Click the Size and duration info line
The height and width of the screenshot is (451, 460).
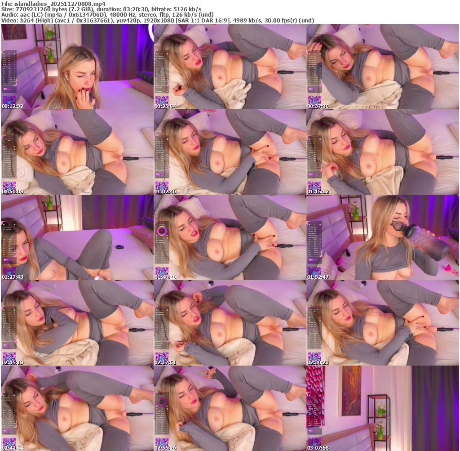(x=102, y=9)
